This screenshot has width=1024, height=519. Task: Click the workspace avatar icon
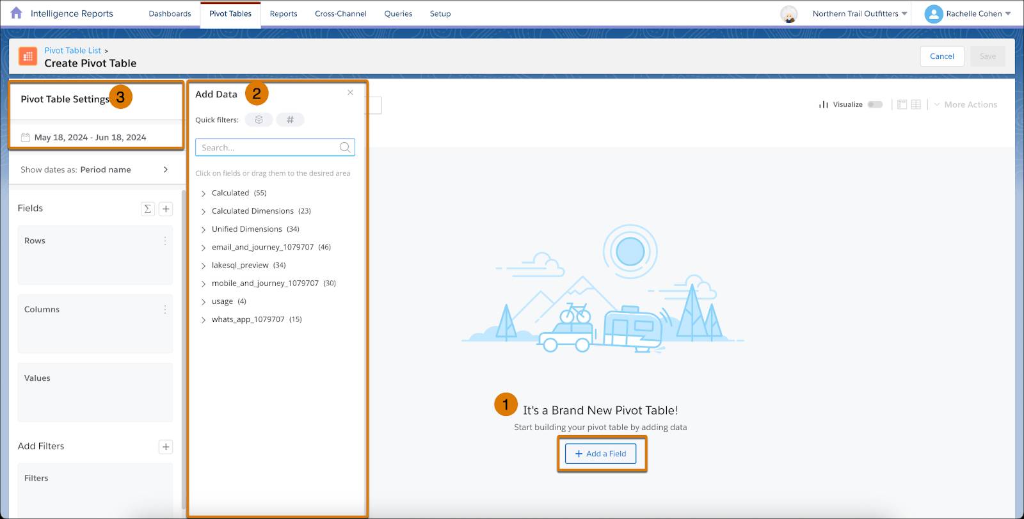click(x=789, y=13)
